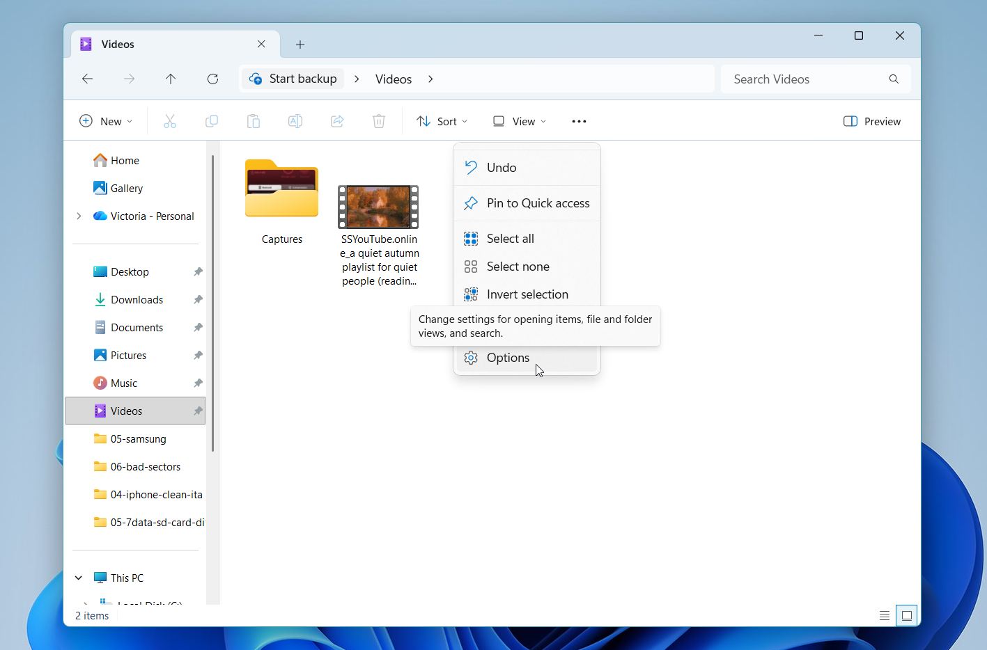Expand Victoria - Personal tree item
The image size is (987, 650).
point(79,216)
